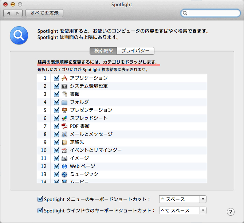
Task: Select the スプレッドシート row label
Action: pyautogui.click(x=89, y=118)
